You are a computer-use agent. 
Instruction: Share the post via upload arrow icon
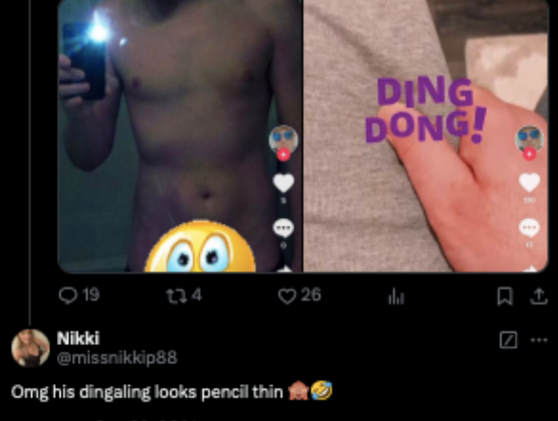[539, 297]
